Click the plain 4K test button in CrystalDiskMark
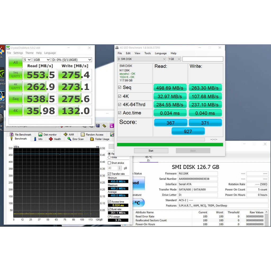Viewport: 271px width, 271px height. point(15,110)
